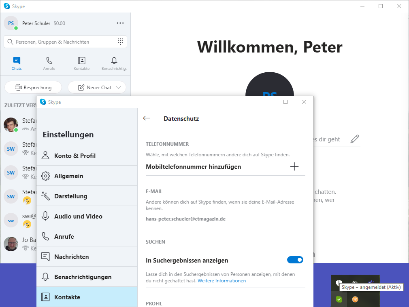Switch to the Kontakte tab in main window
Viewport: 409px width, 307px height.
click(82, 63)
